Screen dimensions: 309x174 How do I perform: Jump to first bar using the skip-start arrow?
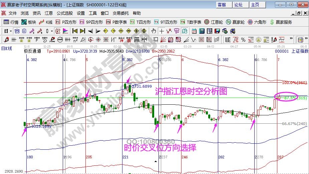(x=74, y=31)
